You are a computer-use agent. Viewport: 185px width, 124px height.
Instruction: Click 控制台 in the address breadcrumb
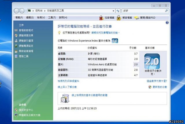pos(39,11)
